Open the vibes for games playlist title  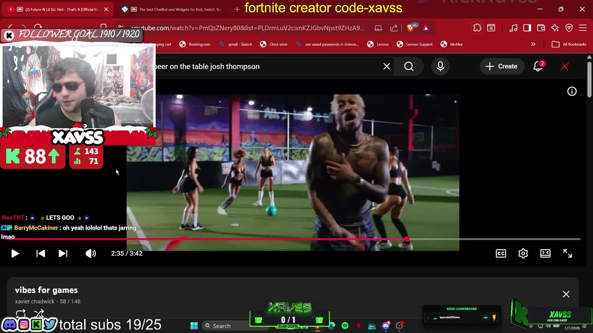click(46, 290)
